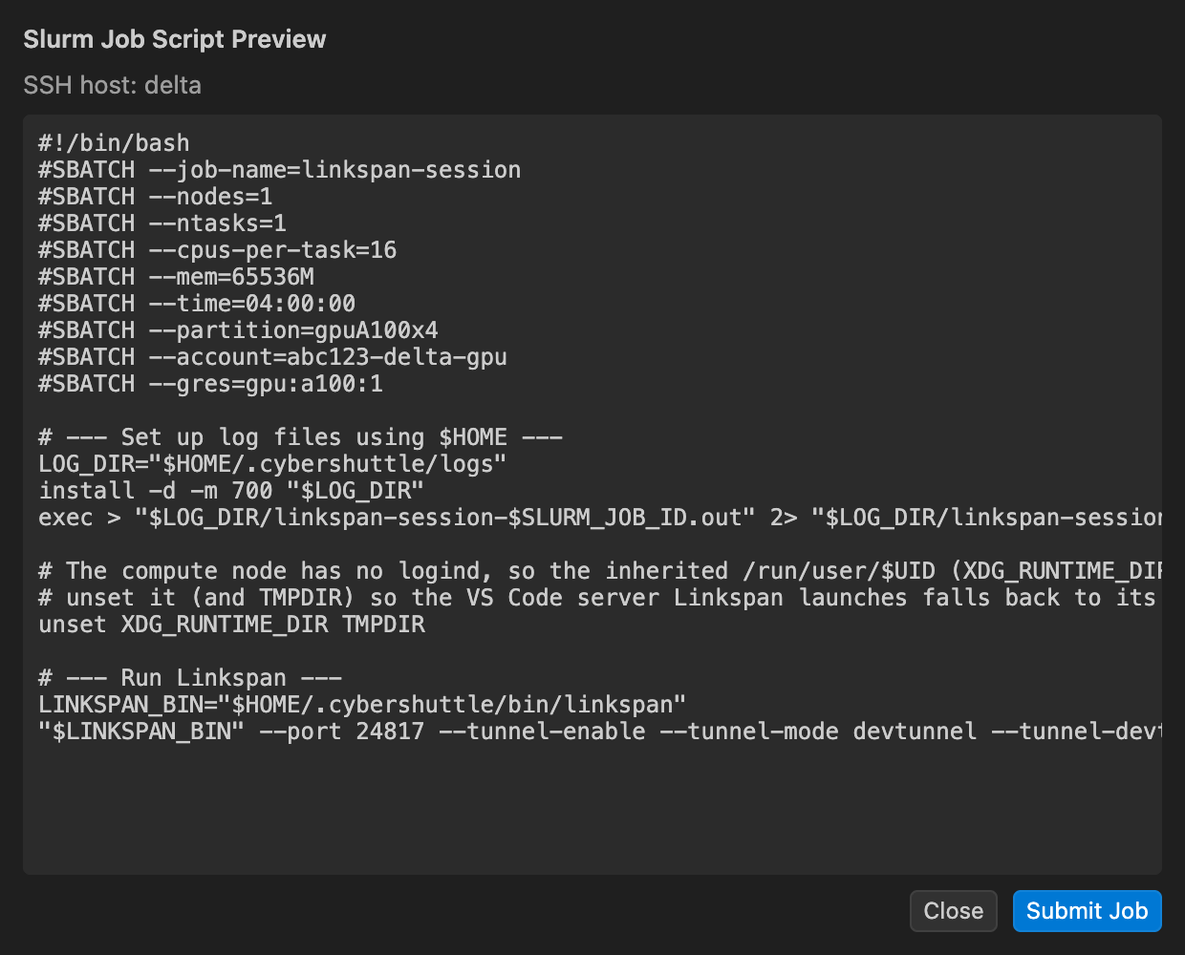
Task: Click the '--time=04:00:00' line
Action: [197, 304]
